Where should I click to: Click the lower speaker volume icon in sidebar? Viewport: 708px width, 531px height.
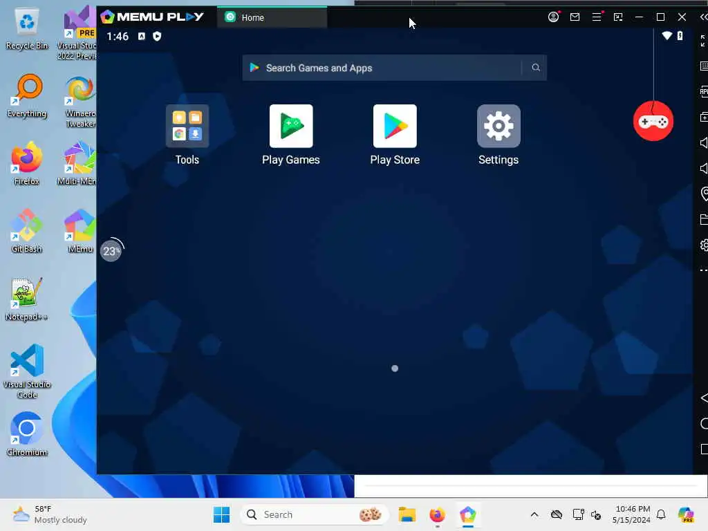click(703, 169)
